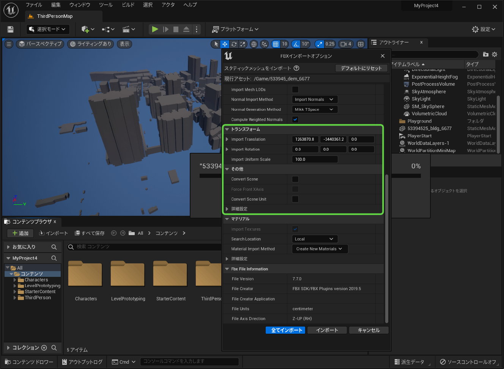Click the Import Uniform Scale value field
Screen dimensions: 504x369
[315, 159]
